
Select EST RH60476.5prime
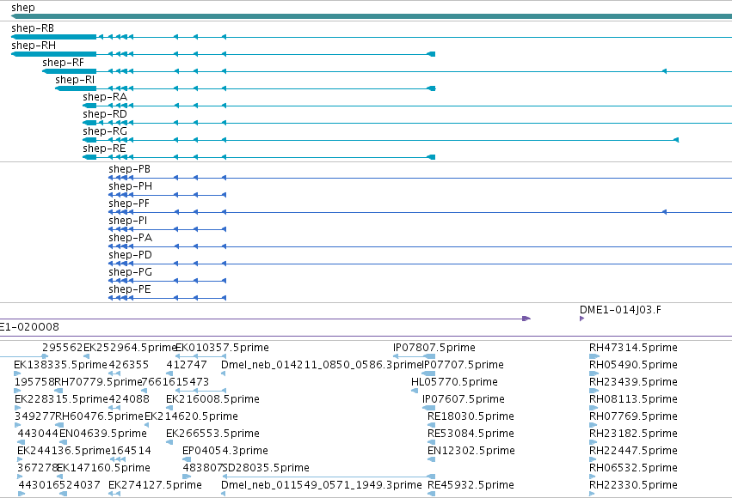[100, 417]
